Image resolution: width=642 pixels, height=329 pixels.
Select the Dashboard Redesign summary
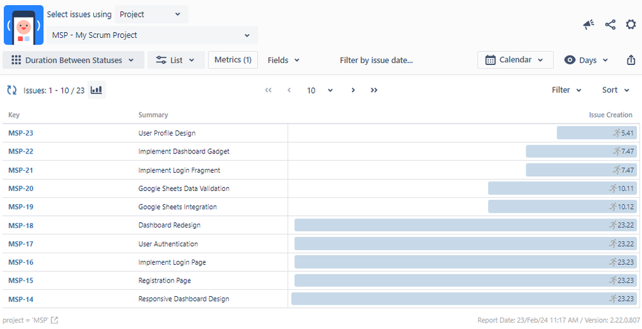tap(170, 225)
